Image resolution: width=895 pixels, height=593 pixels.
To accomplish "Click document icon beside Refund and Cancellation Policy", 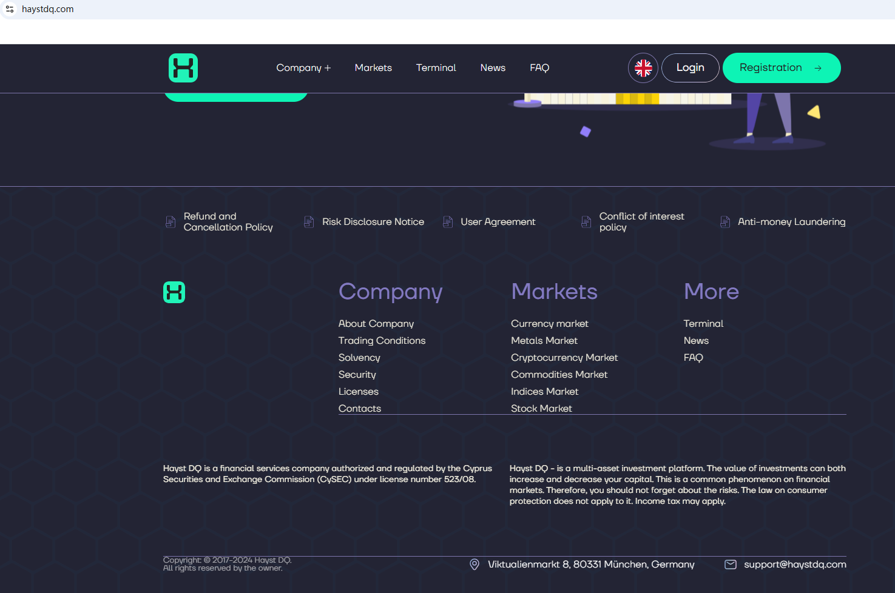I will click(171, 222).
